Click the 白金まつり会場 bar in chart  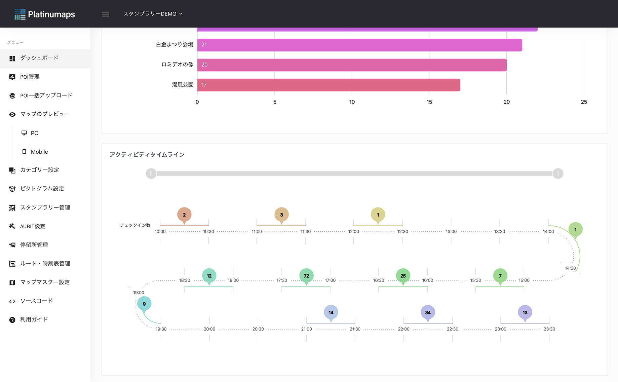(x=359, y=45)
